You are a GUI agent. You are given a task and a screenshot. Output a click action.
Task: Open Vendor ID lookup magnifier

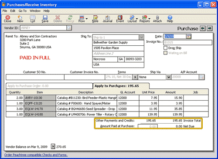pyautogui.click(x=69, y=28)
